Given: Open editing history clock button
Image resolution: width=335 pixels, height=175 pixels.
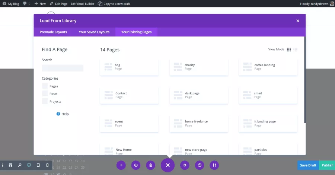Looking at the screenshot, I should (x=200, y=165).
